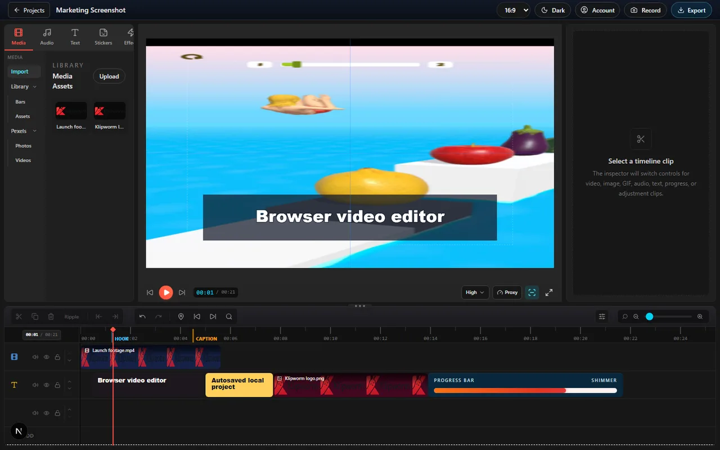Mute the text track speaker icon

click(x=35, y=385)
